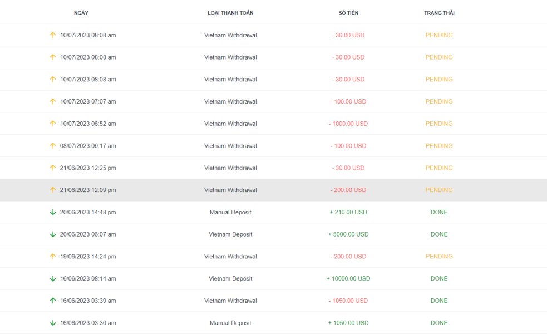Click the orange arrow for 19/06/2023 14:24 pm
The image size is (547, 334).
(53, 256)
